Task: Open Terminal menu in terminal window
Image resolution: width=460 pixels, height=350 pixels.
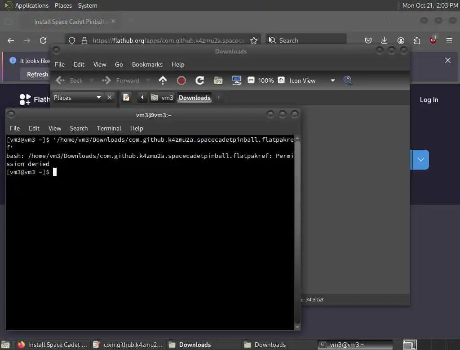Action: [x=109, y=128]
